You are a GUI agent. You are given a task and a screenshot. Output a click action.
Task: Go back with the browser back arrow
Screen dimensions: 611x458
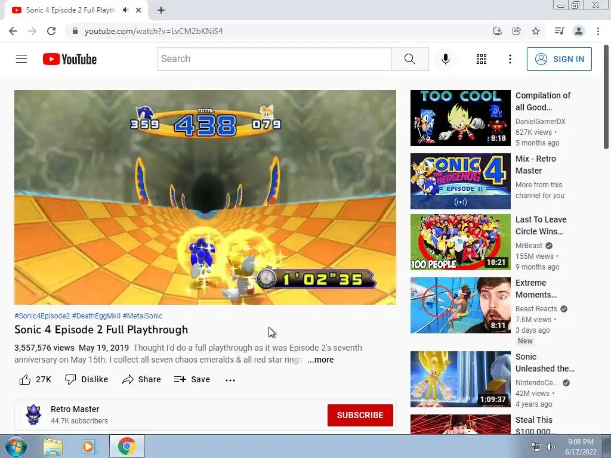pos(13,31)
